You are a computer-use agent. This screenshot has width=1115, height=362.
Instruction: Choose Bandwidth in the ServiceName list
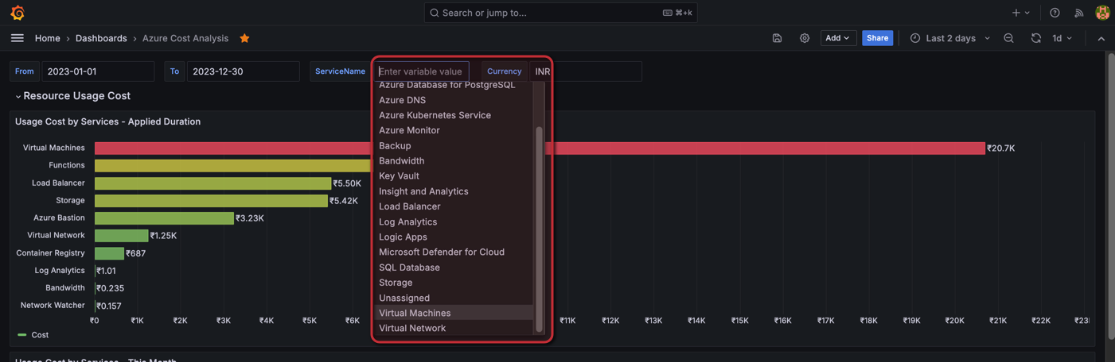click(454, 160)
